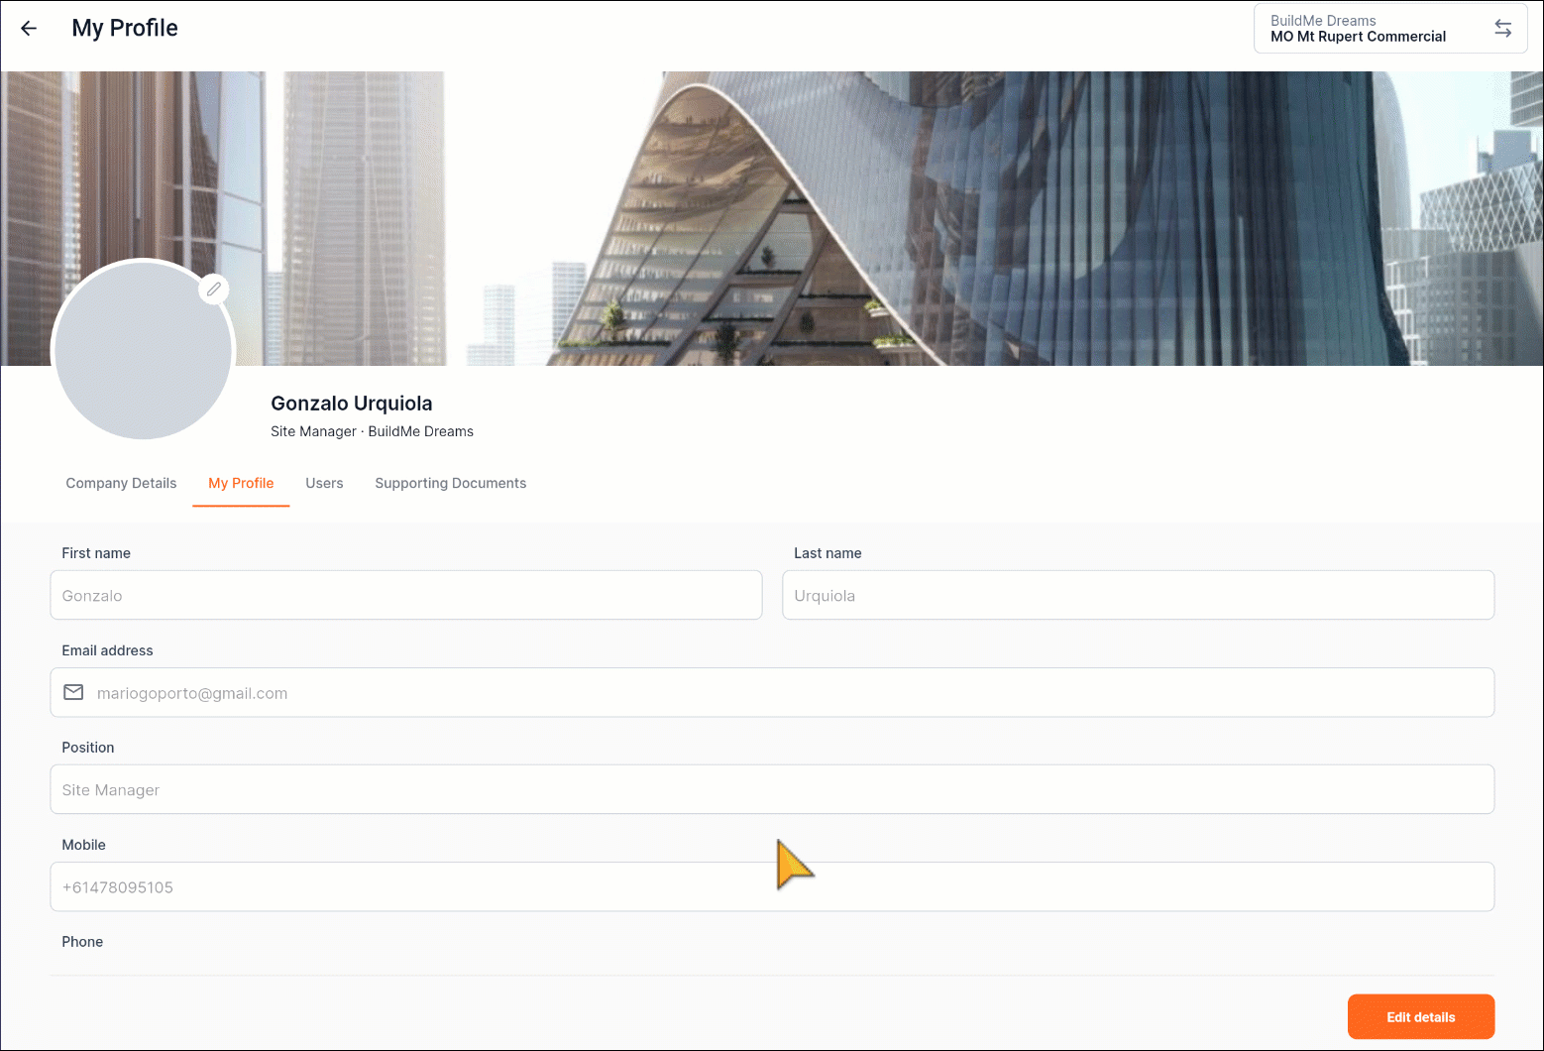Screen dimensions: 1544x1051
Task: Go back using the left arrow icon
Action: [29, 29]
